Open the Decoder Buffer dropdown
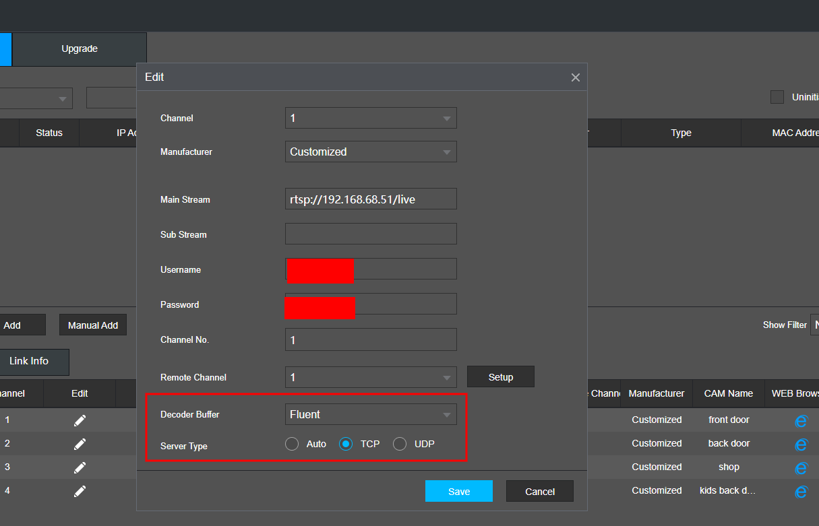The height and width of the screenshot is (526, 819). click(x=371, y=414)
